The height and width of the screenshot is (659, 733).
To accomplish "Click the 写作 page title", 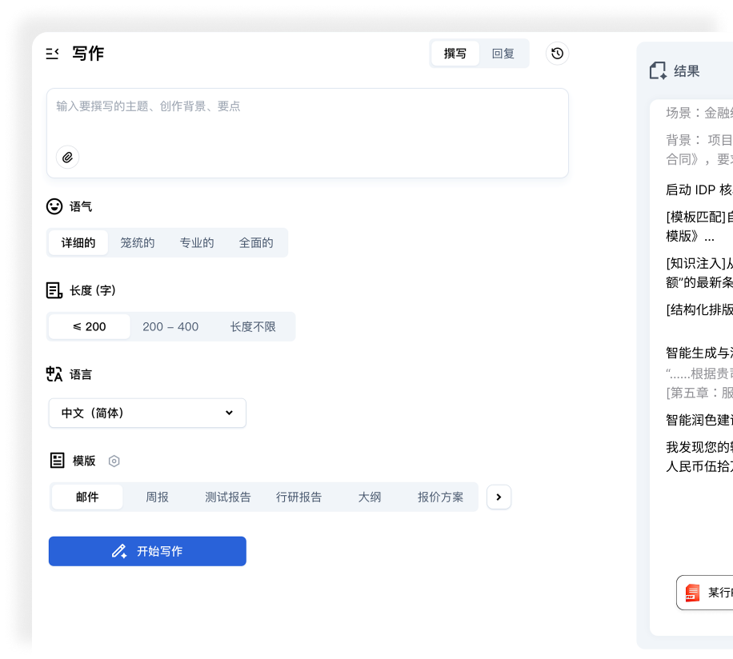I will pos(88,54).
